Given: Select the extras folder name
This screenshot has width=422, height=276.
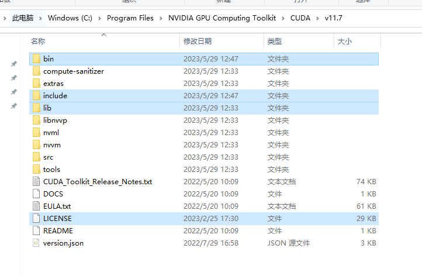Looking at the screenshot, I should tap(53, 84).
